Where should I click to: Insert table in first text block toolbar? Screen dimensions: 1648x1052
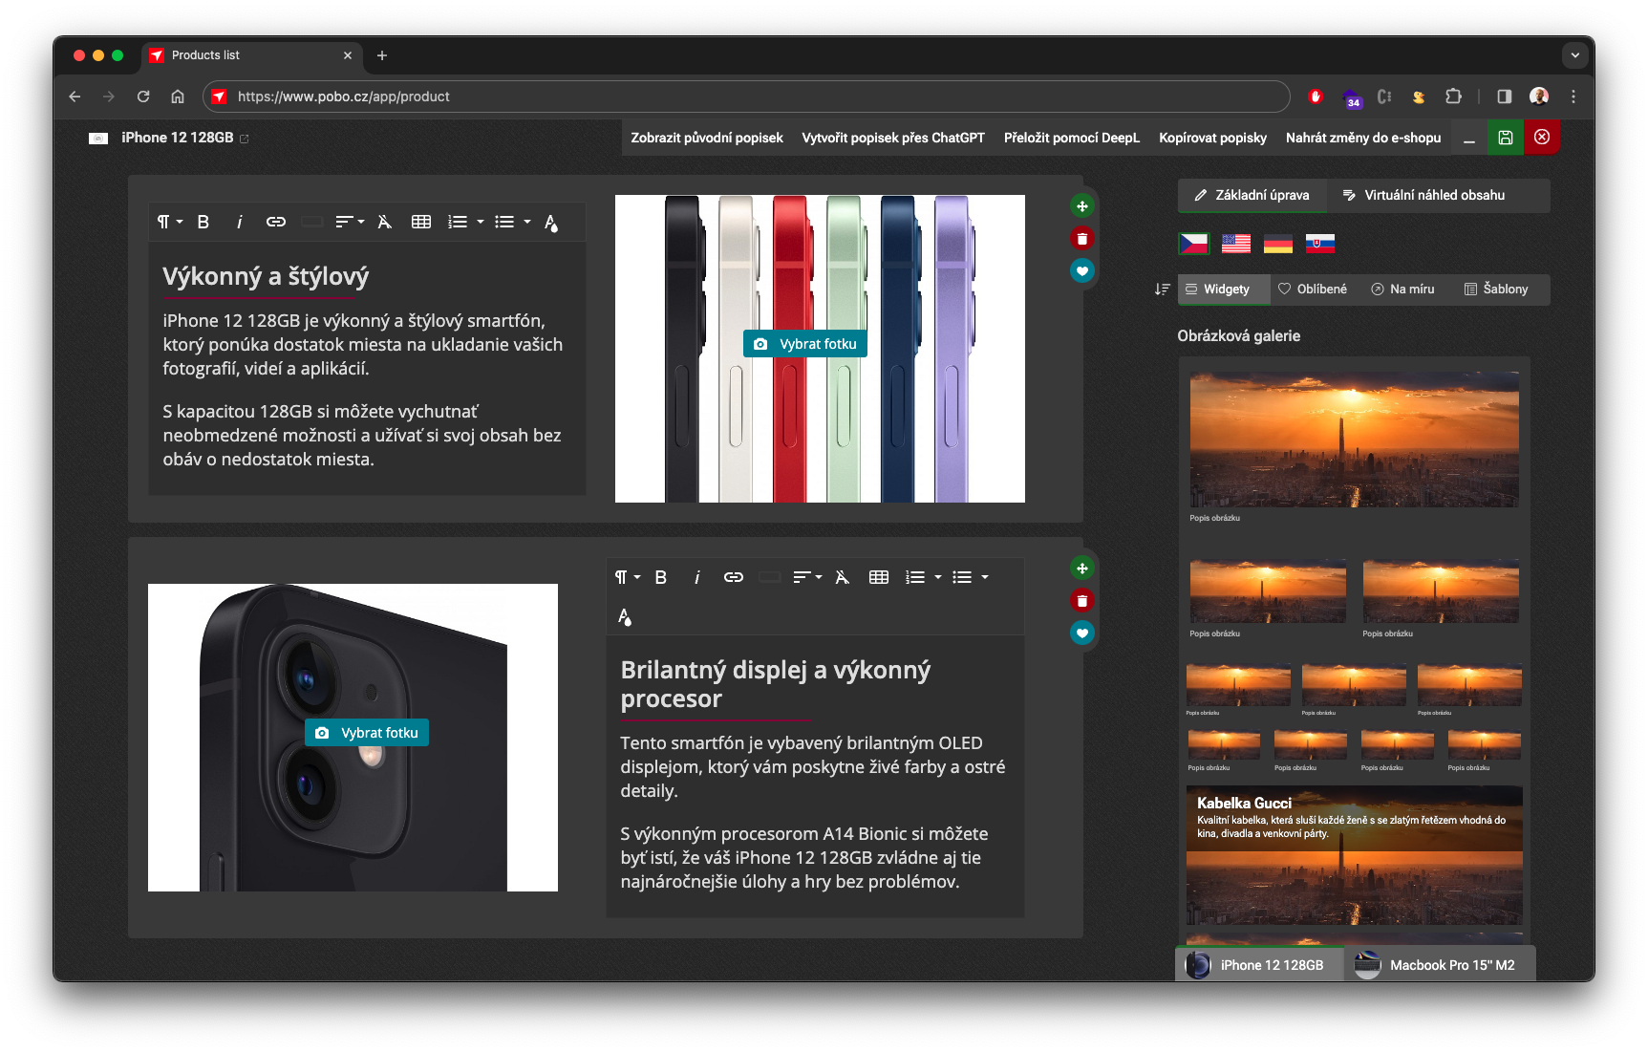421,222
